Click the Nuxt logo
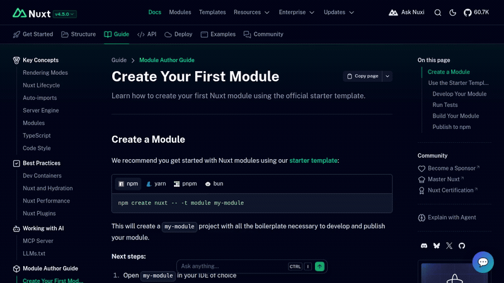 (x=31, y=13)
